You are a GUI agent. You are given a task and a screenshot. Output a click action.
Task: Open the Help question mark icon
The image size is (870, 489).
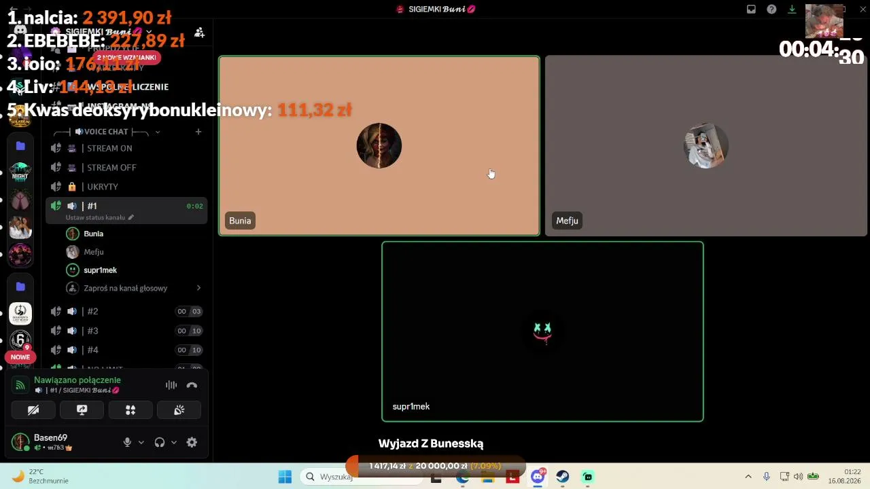coord(771,10)
